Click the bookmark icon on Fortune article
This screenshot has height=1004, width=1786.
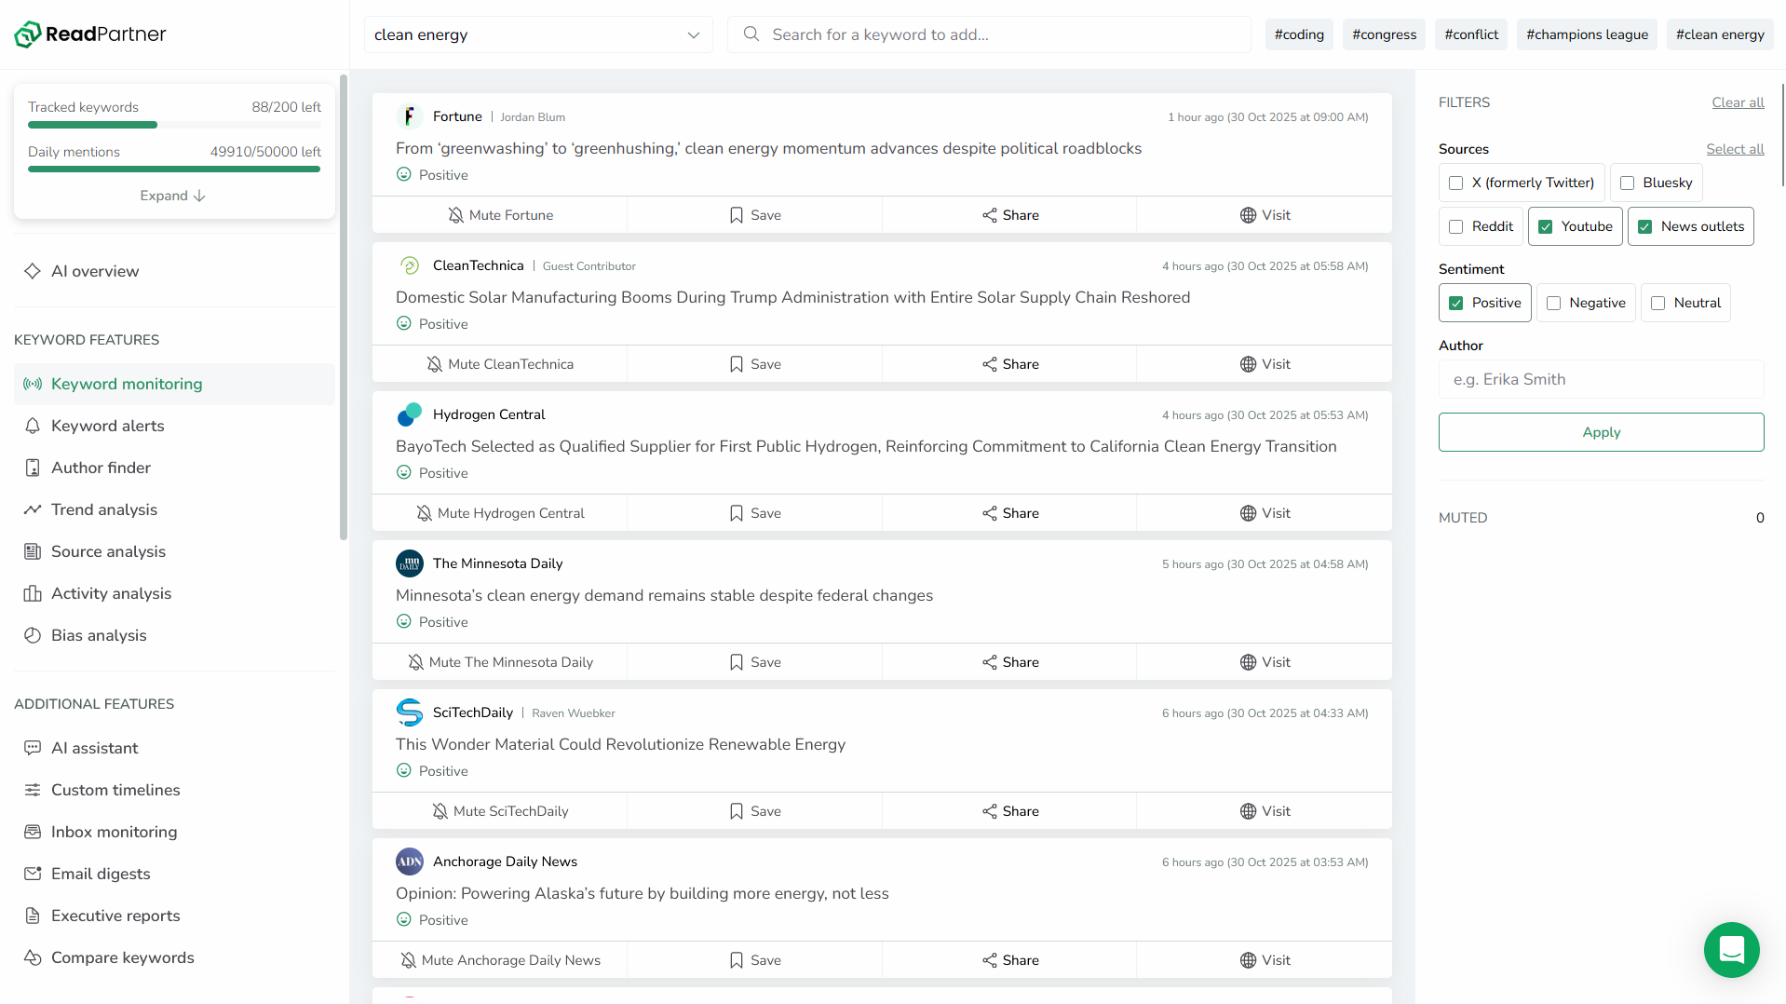click(x=737, y=215)
